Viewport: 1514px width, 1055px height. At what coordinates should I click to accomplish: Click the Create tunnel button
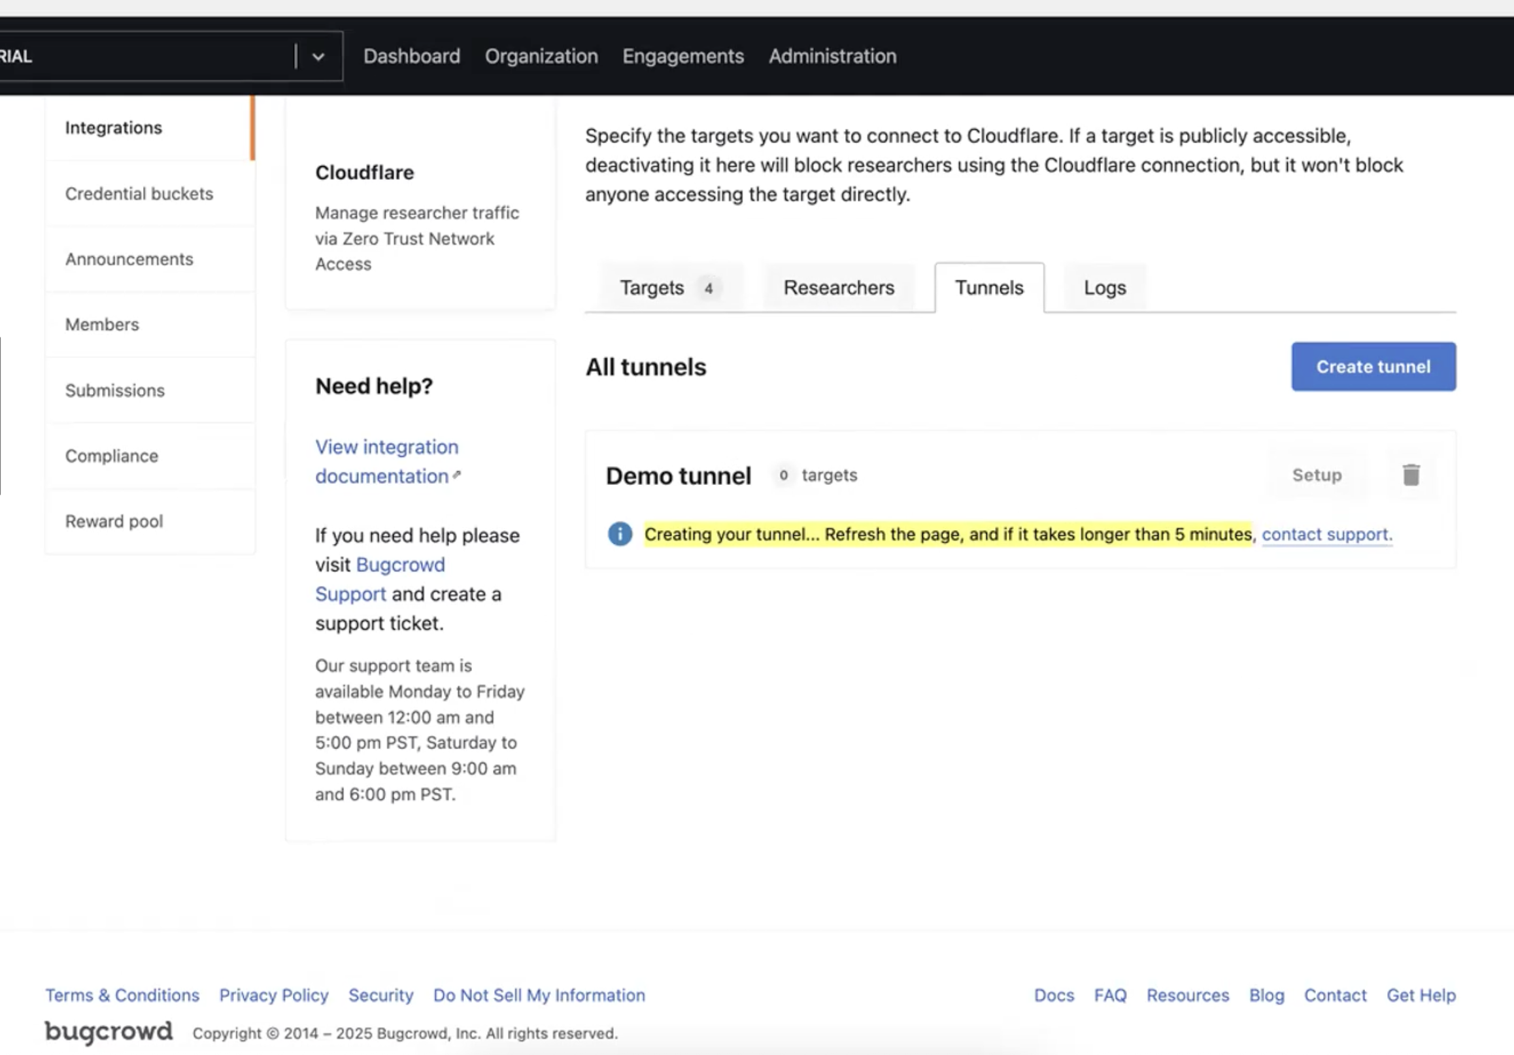point(1373,367)
